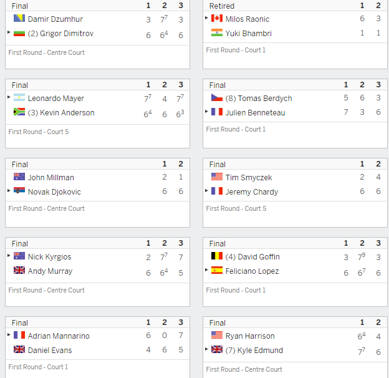The height and width of the screenshot is (378, 389).
Task: Click Damir Dzumhur's second set tiebreak score
Action: (x=164, y=19)
